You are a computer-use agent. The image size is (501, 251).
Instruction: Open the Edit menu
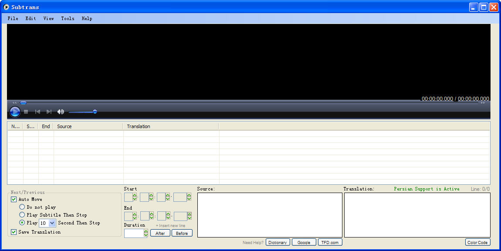tap(30, 19)
